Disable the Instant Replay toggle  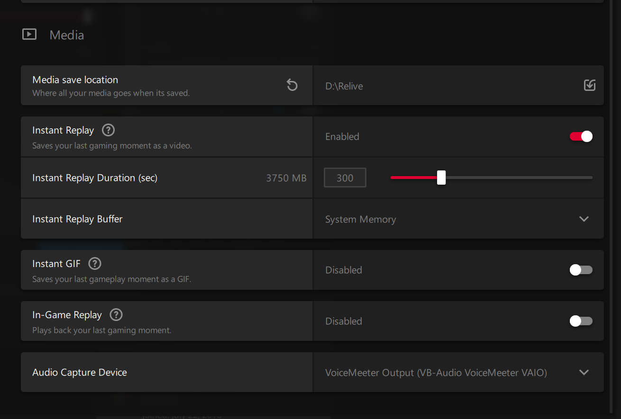tap(581, 136)
